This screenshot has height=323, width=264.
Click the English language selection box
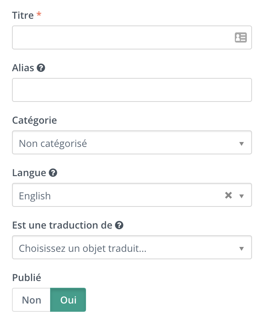pos(132,195)
